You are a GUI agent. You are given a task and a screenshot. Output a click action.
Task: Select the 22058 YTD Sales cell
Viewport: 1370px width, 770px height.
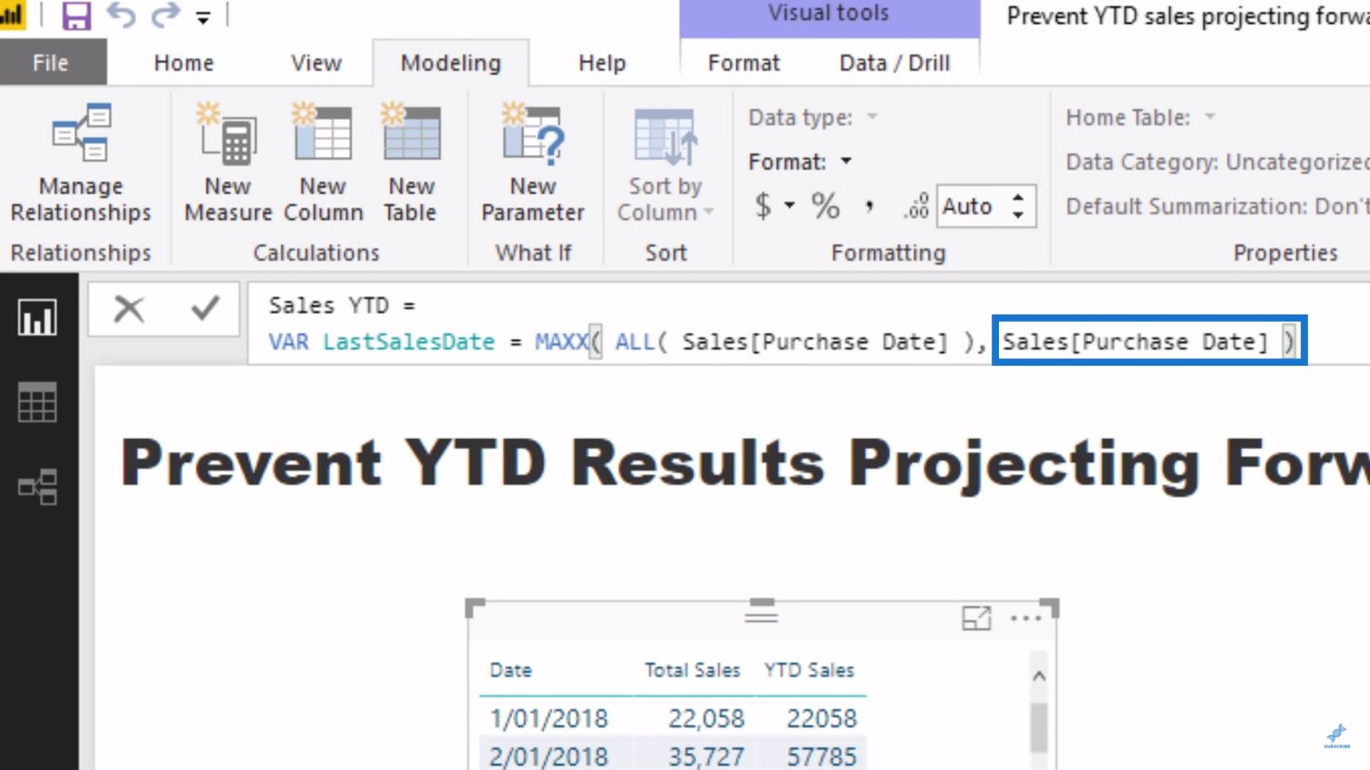click(x=821, y=718)
